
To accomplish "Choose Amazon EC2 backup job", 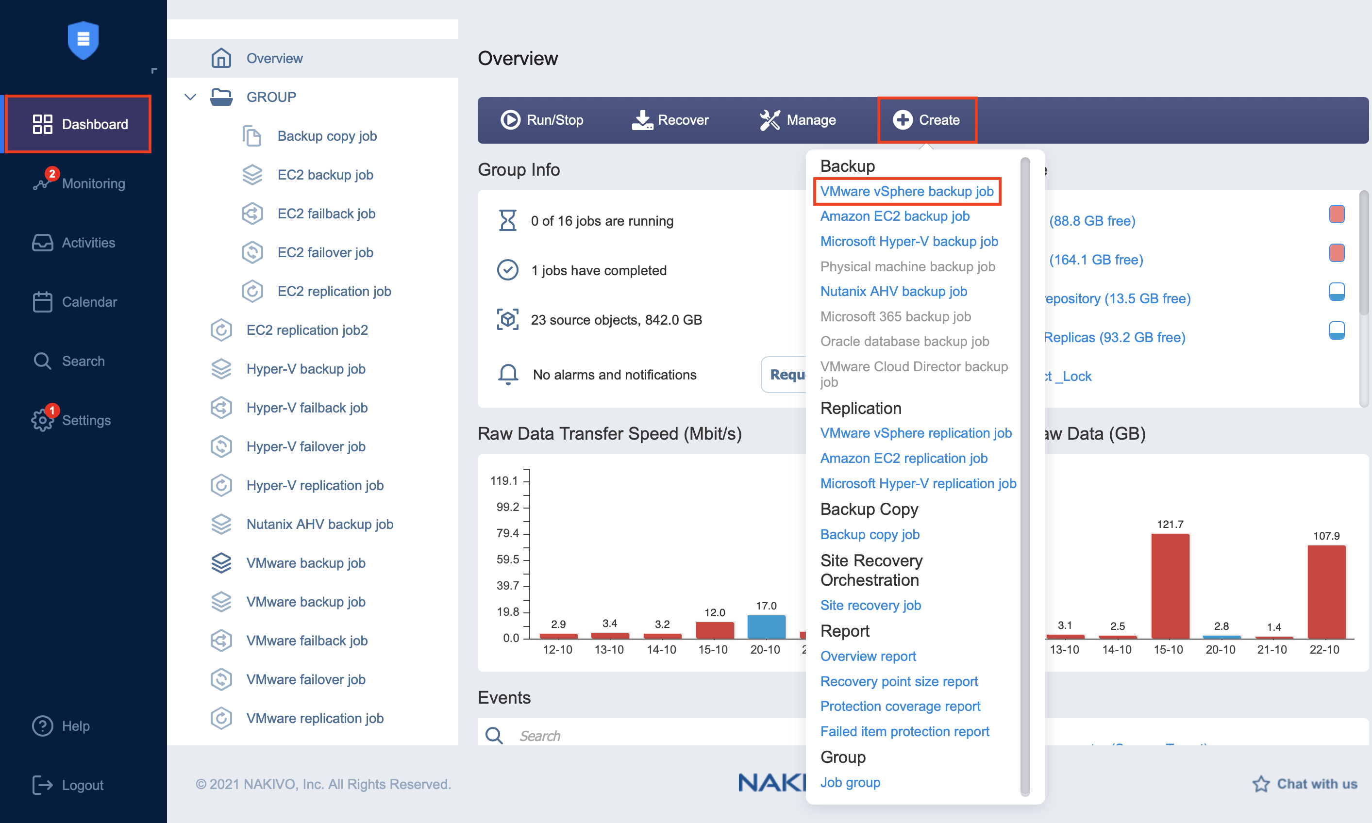I will 894,216.
